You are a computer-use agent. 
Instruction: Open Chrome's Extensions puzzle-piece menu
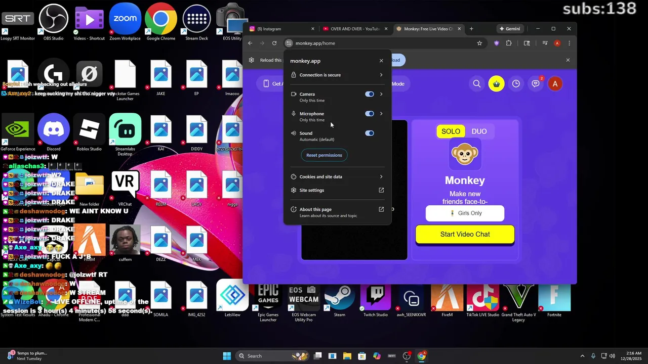click(509, 43)
